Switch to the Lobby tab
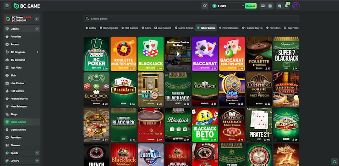Image resolution: width=339 pixels, height=166 pixels. point(91,28)
